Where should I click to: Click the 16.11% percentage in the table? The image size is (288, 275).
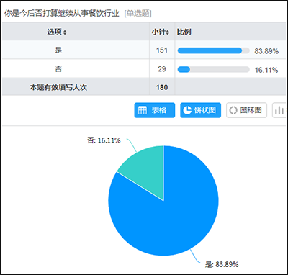(x=266, y=70)
